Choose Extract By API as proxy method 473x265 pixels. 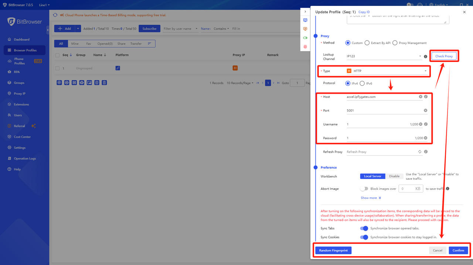pyautogui.click(x=367, y=42)
